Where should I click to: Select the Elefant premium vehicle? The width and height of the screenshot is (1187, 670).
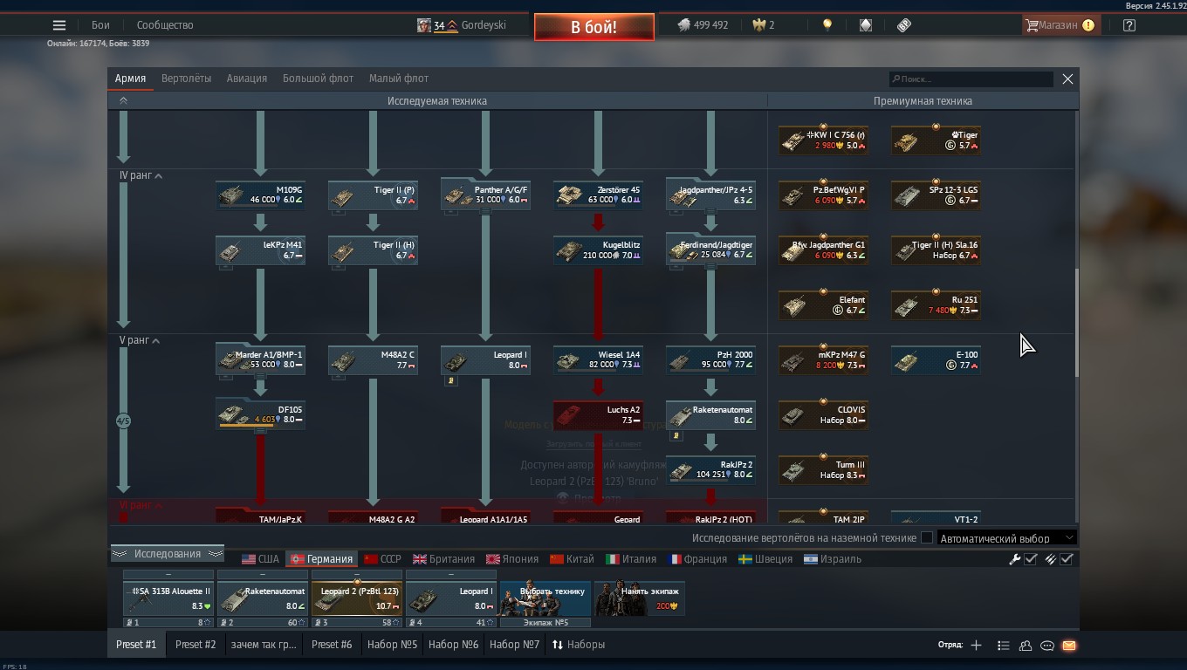coord(824,305)
